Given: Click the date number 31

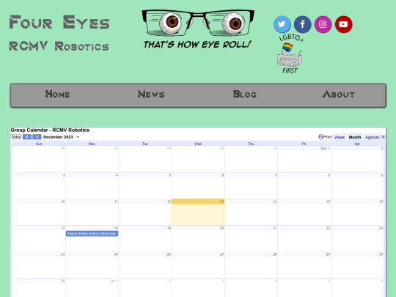Looking at the screenshot, I should 62,281.
